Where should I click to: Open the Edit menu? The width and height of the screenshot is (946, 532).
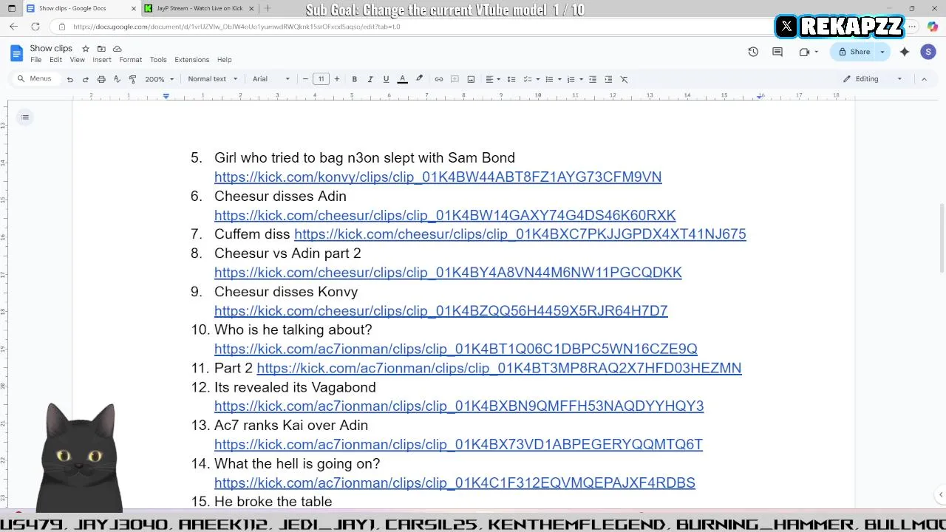point(55,60)
